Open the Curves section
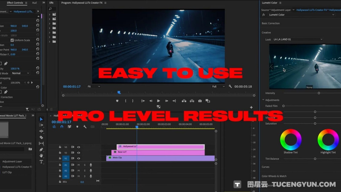 pyautogui.click(x=265, y=167)
